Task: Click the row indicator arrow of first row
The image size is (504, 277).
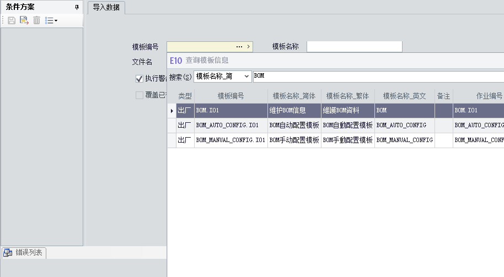Action: click(171, 111)
